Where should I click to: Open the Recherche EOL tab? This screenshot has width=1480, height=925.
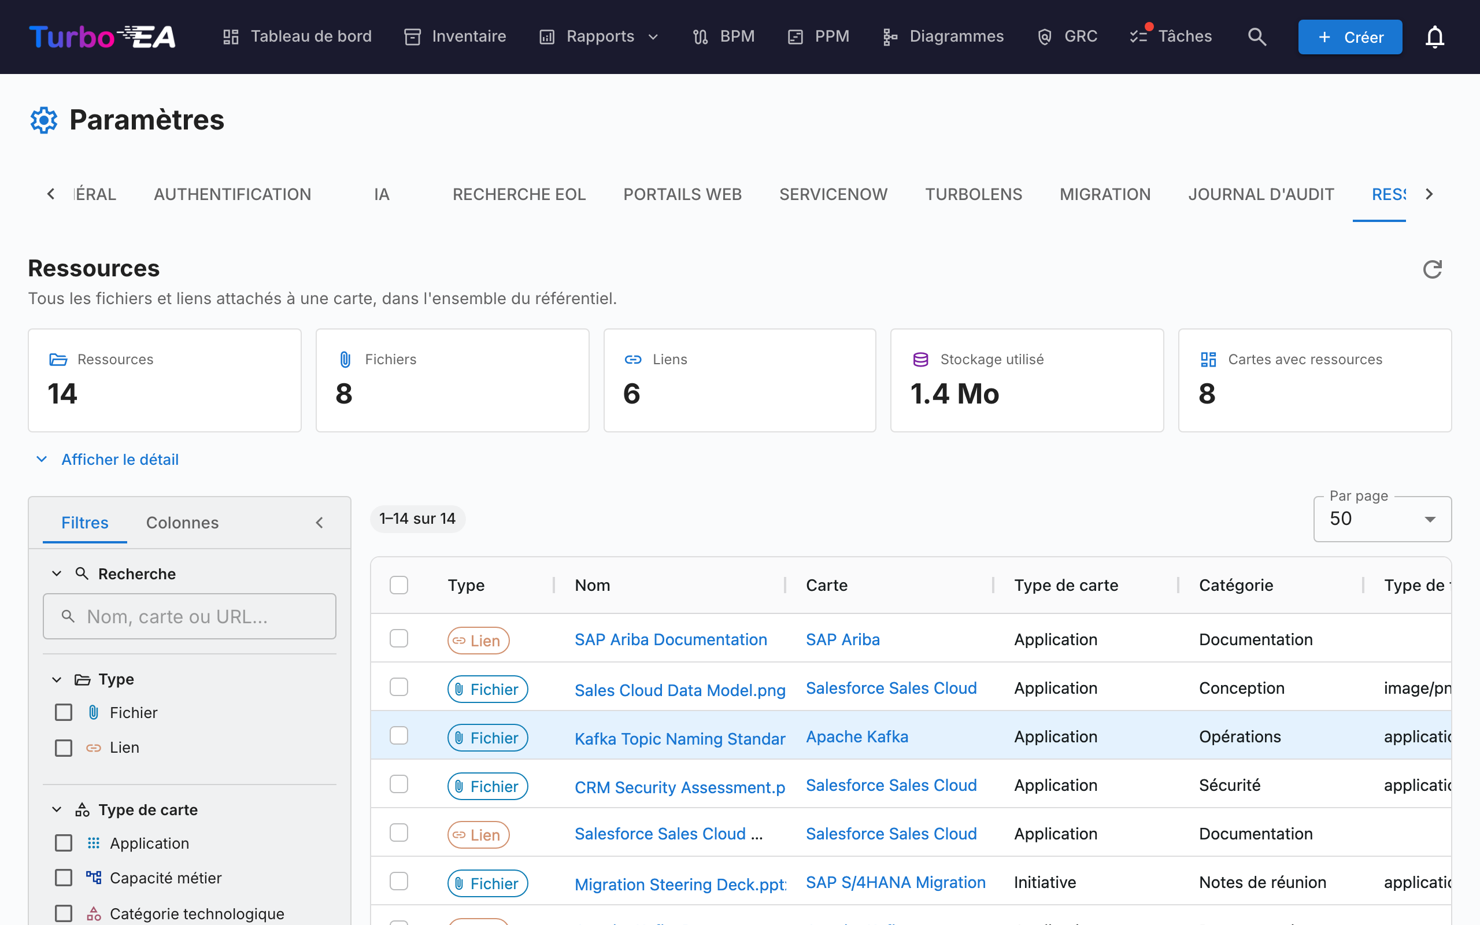click(x=519, y=195)
